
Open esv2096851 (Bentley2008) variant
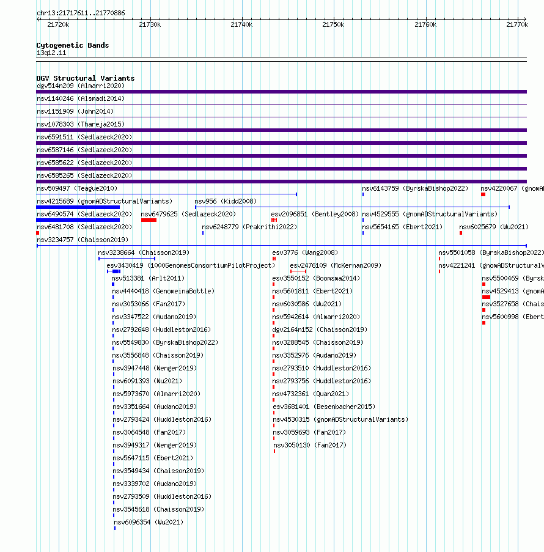[315, 214]
